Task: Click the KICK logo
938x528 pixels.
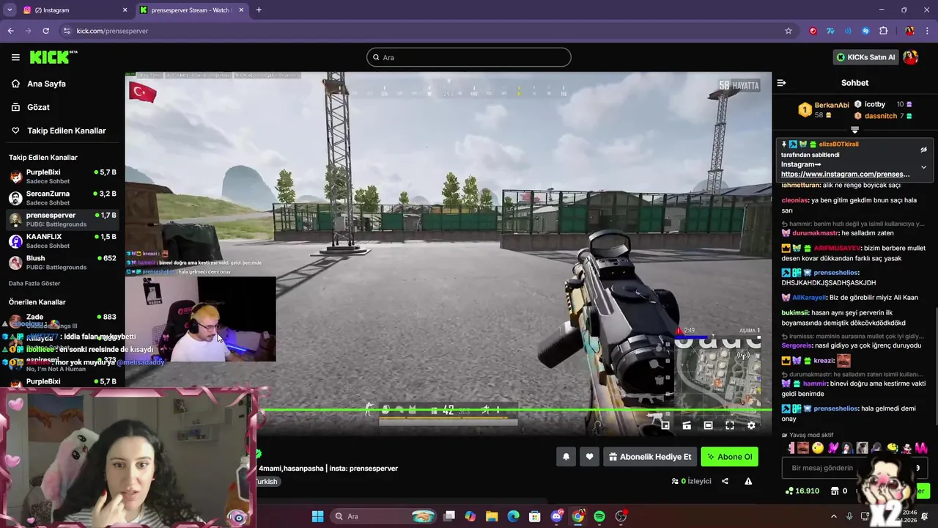Action: pyautogui.click(x=53, y=57)
